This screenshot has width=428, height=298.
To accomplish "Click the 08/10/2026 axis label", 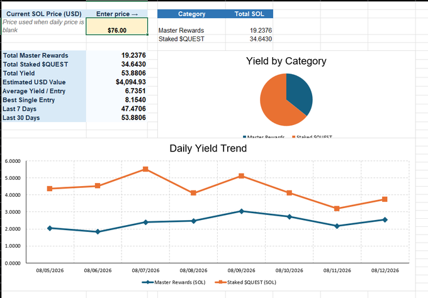I will [290, 270].
